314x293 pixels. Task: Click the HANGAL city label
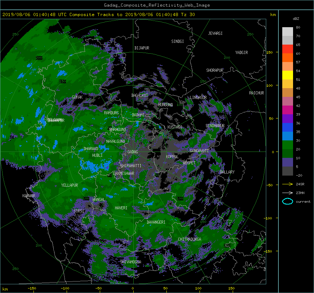tap(99, 200)
